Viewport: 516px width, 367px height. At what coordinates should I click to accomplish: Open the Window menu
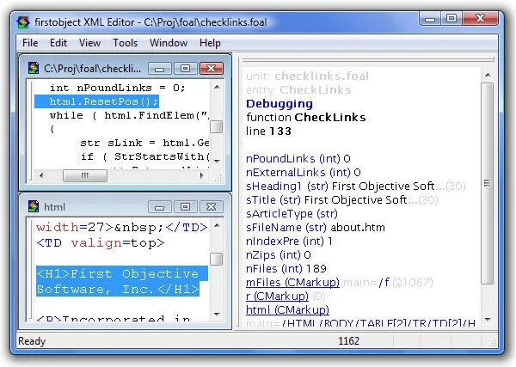169,43
